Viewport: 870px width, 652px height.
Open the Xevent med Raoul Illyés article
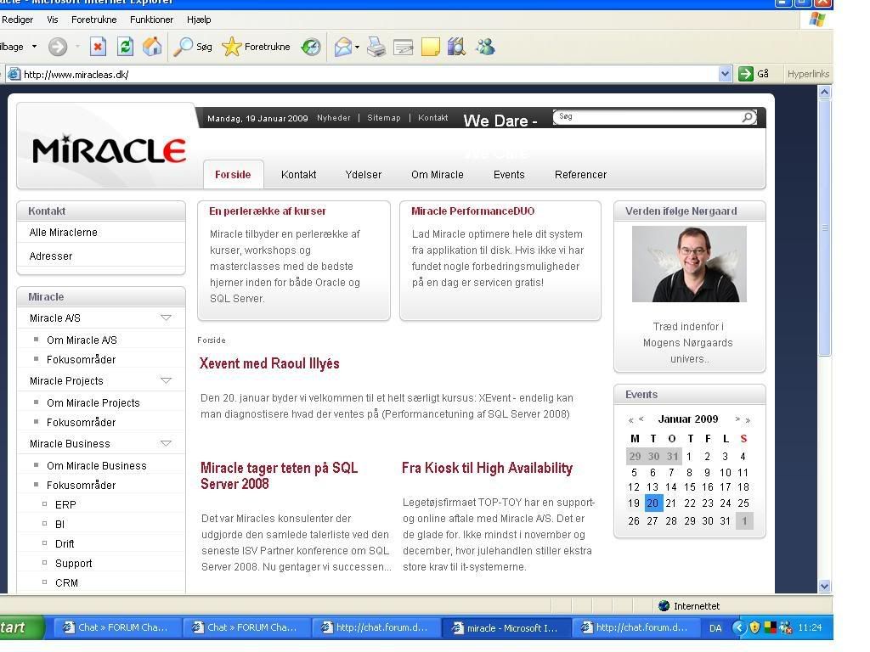(x=269, y=363)
